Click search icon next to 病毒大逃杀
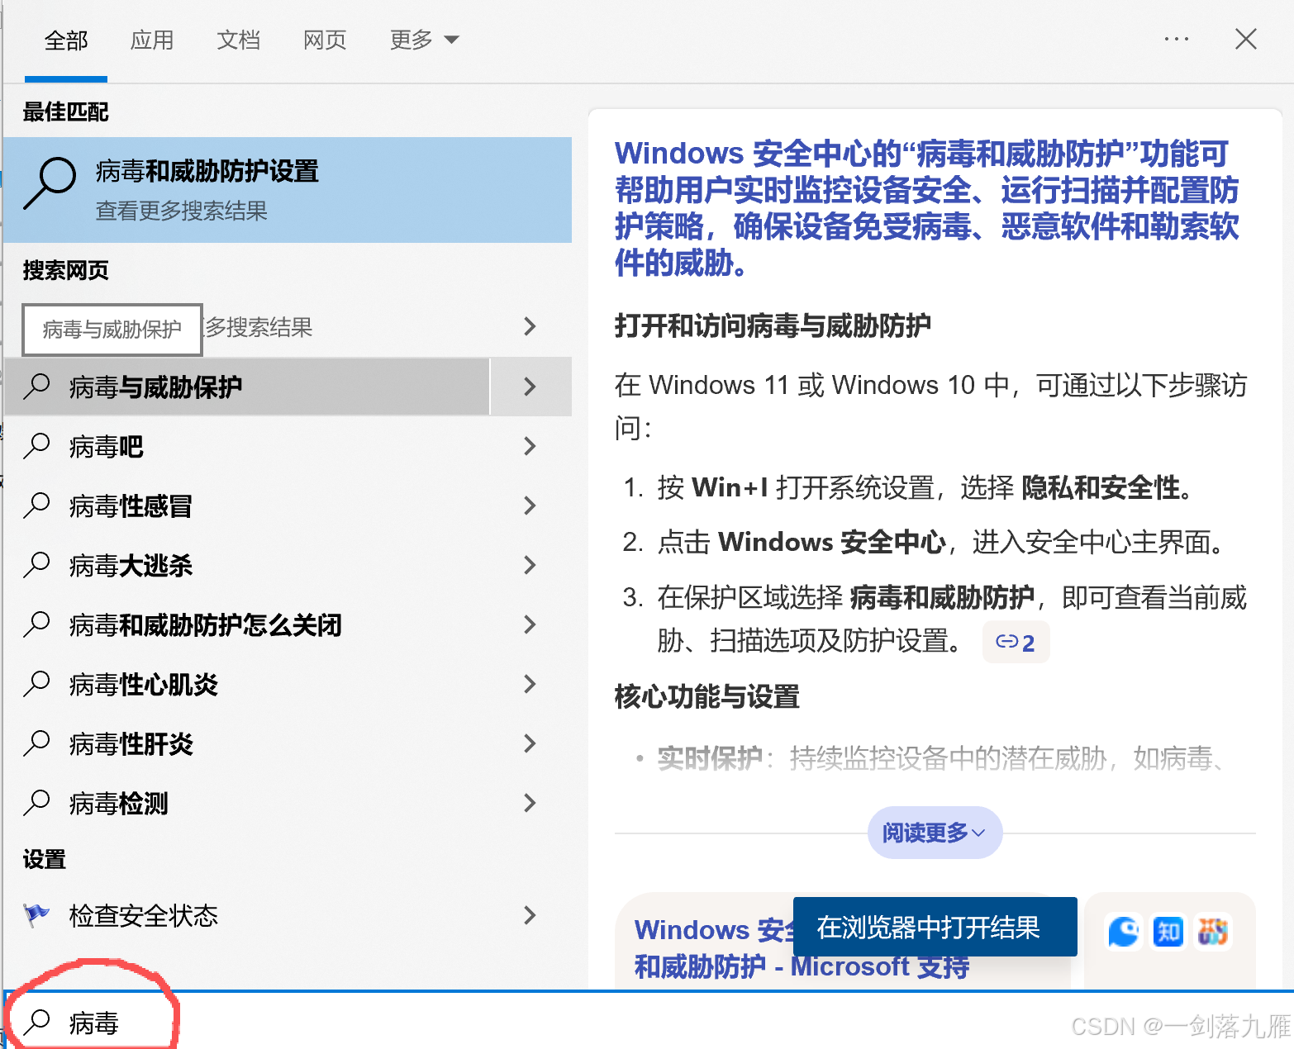 [x=36, y=565]
